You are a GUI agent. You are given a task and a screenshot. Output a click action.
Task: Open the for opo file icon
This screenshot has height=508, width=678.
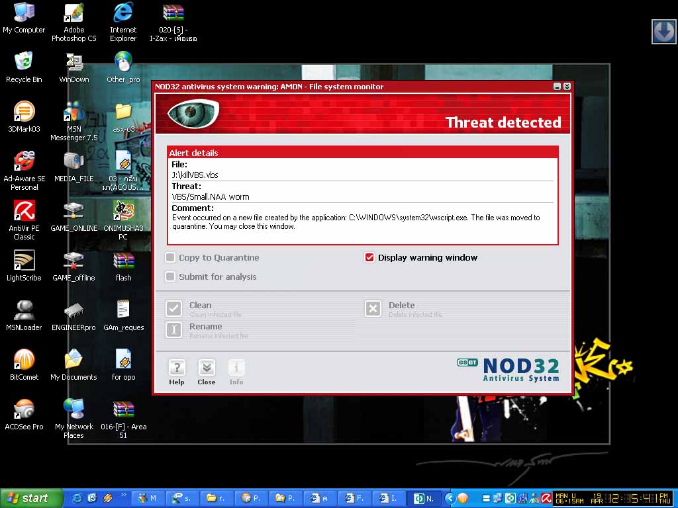click(123, 365)
